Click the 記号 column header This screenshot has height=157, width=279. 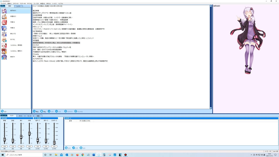point(70,121)
